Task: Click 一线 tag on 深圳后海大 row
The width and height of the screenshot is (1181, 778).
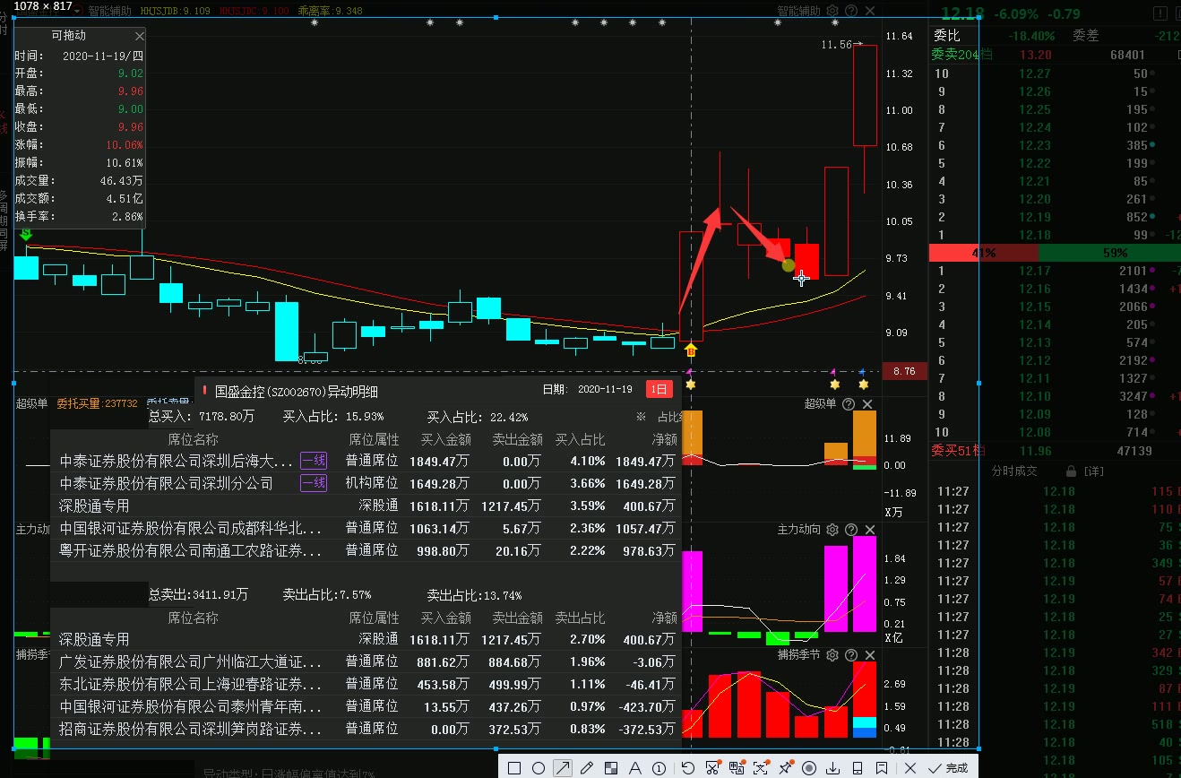Action: pyautogui.click(x=313, y=461)
